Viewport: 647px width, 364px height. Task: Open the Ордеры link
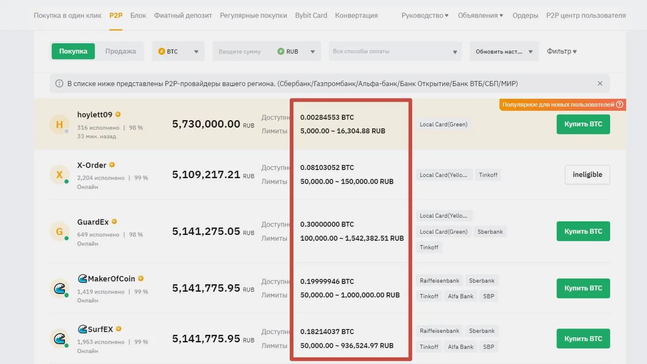[x=525, y=16]
